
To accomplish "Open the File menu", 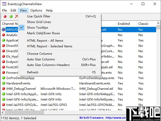I will coord(5,10).
